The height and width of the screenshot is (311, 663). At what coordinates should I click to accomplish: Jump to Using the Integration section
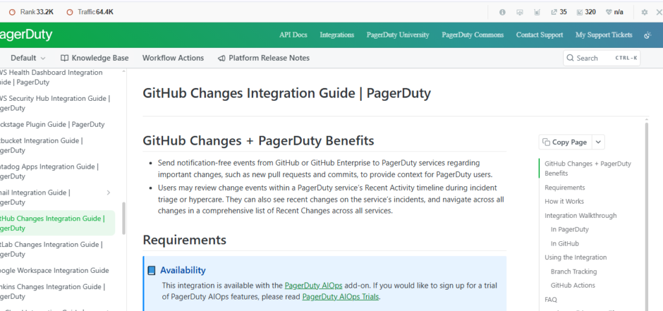(x=576, y=257)
